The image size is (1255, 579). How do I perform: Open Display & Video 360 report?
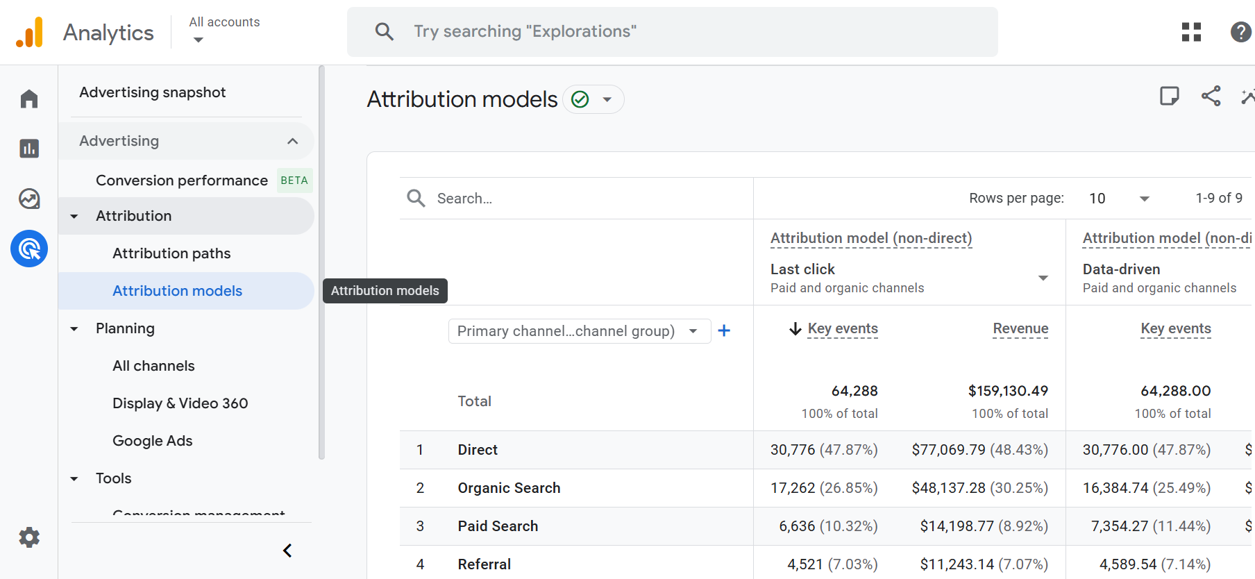click(180, 403)
